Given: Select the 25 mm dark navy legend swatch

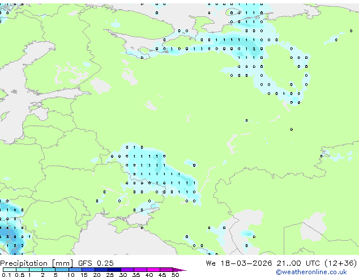Looking at the screenshot, I should point(114,270).
